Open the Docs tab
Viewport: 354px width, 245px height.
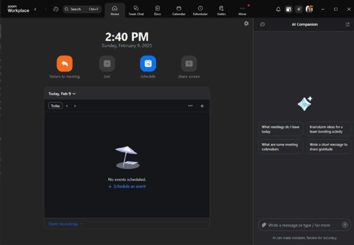[x=157, y=10]
